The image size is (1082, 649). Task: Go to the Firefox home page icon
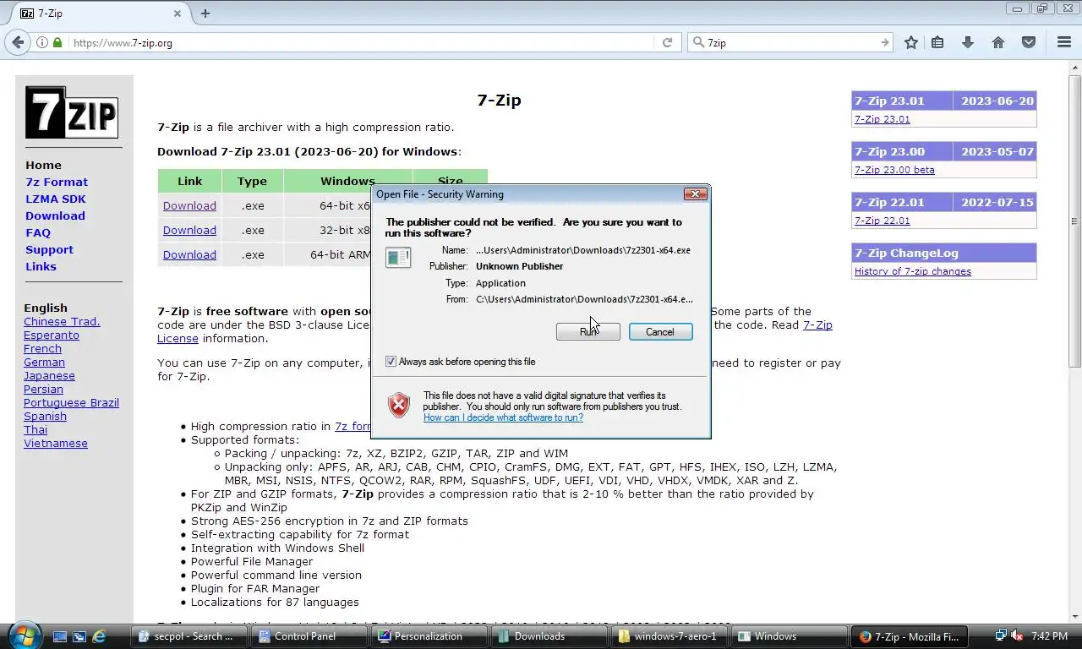pyautogui.click(x=998, y=42)
